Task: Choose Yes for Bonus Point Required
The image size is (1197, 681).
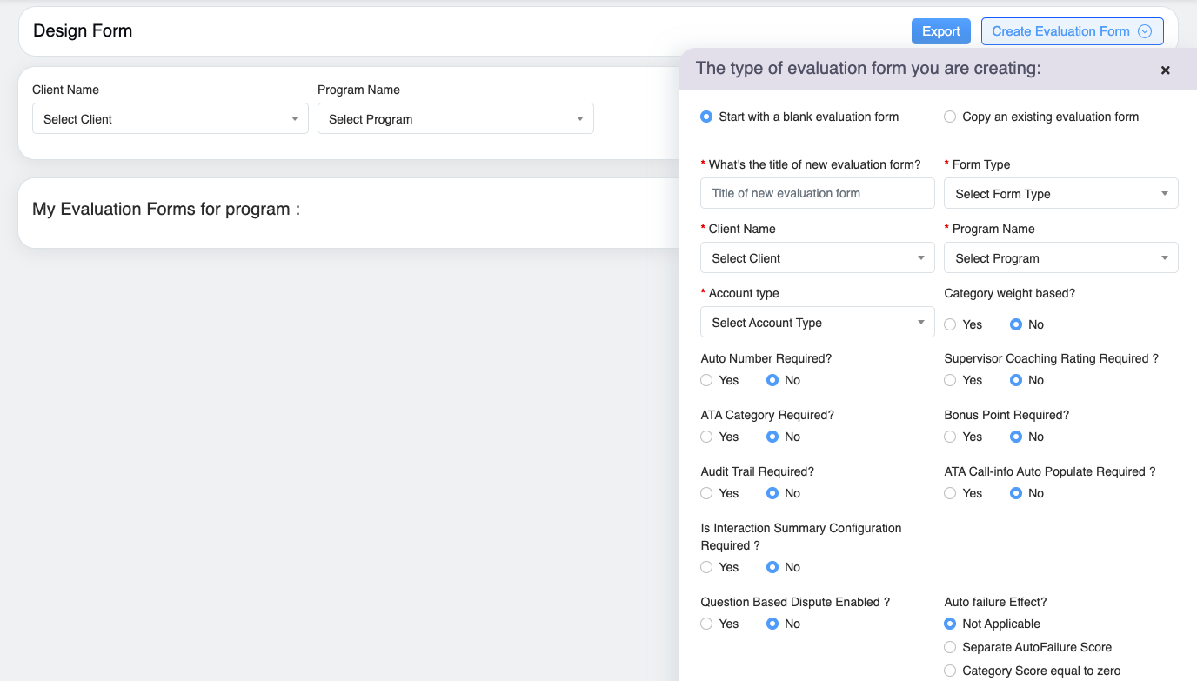Action: (950, 437)
